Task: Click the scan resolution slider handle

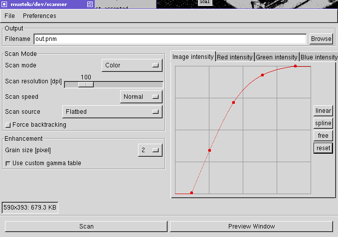Action: tap(86, 84)
